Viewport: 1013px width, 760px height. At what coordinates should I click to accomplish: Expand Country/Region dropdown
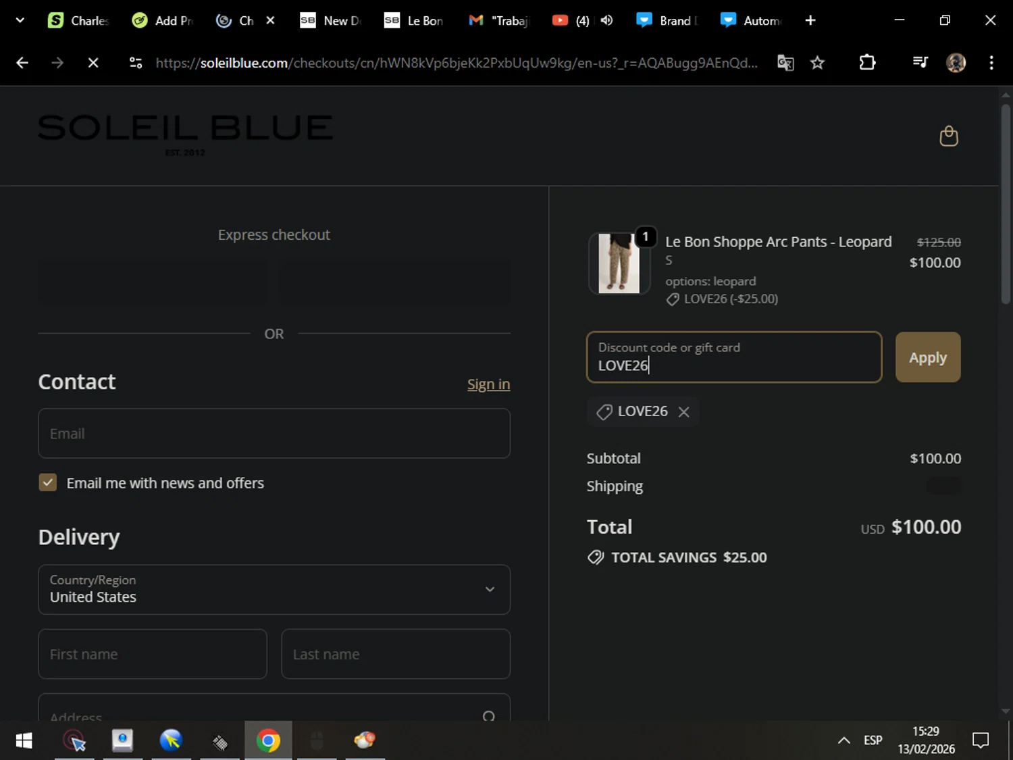click(x=274, y=590)
